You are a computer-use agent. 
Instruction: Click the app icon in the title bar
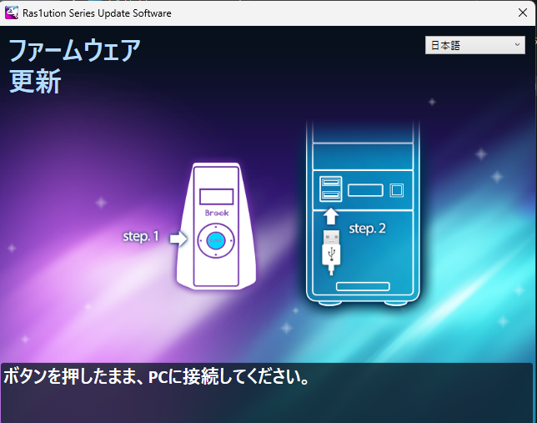pos(12,13)
